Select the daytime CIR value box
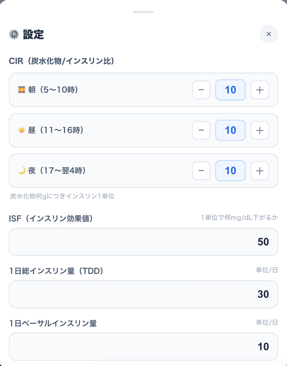 tap(230, 130)
